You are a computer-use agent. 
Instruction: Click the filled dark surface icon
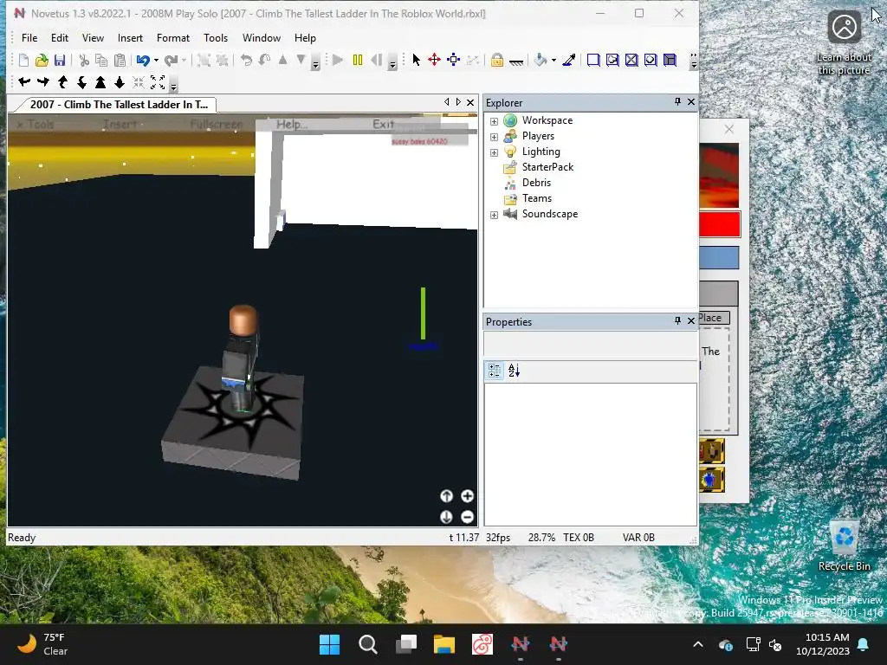[670, 60]
